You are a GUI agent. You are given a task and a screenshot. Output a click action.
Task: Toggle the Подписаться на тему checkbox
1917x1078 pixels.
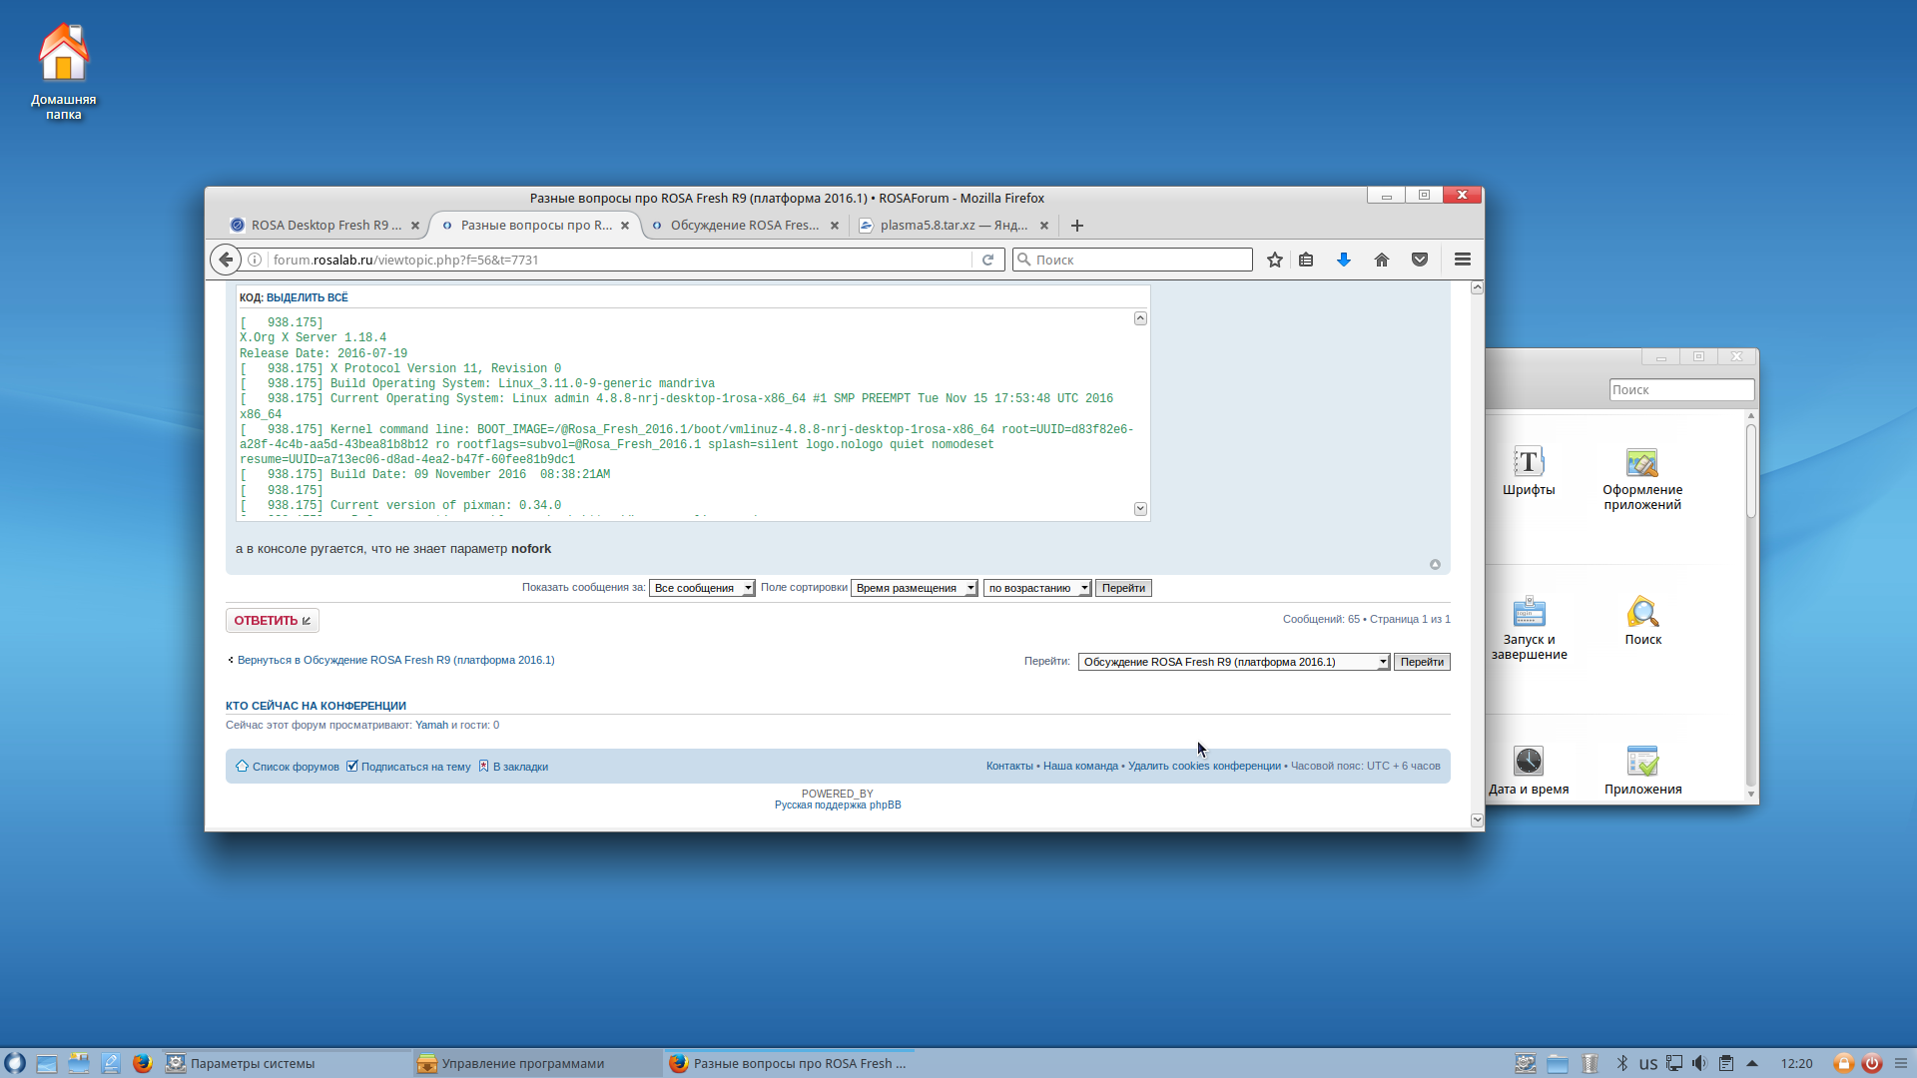point(352,767)
